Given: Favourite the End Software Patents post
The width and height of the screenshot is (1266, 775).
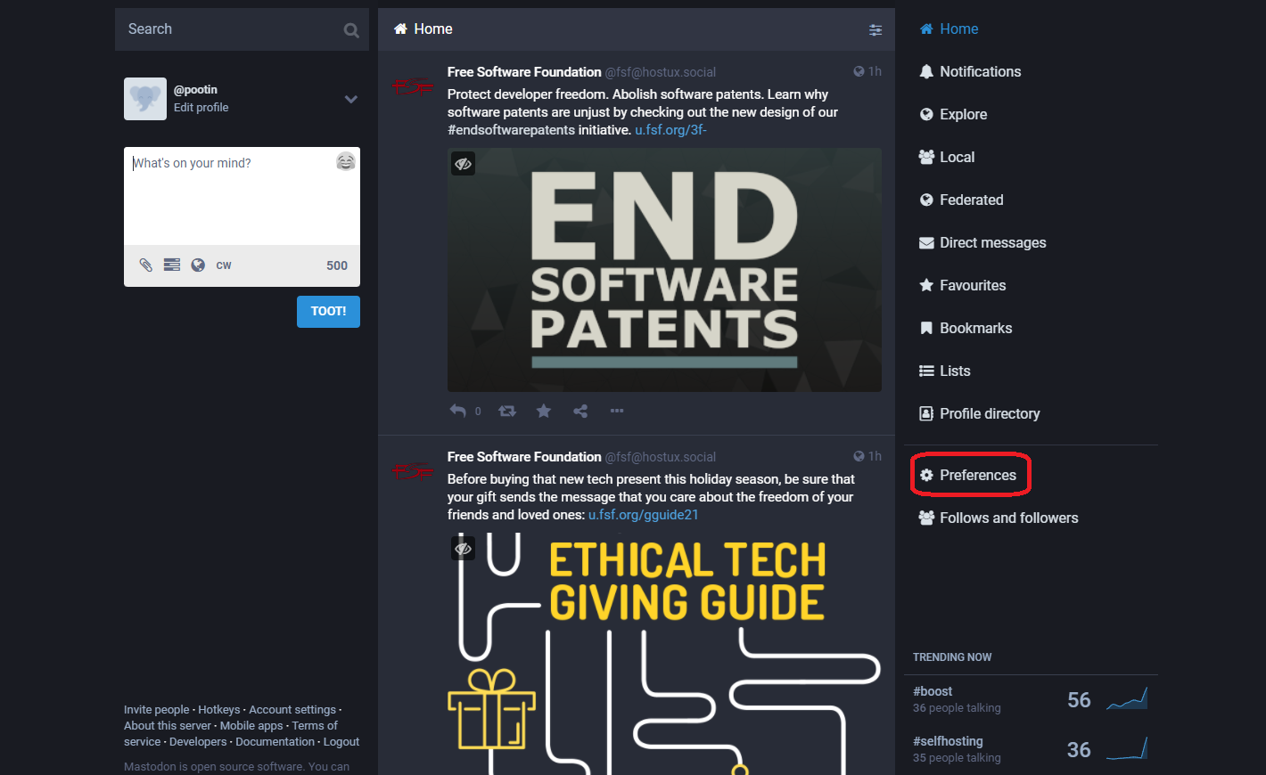Looking at the screenshot, I should pyautogui.click(x=544, y=411).
